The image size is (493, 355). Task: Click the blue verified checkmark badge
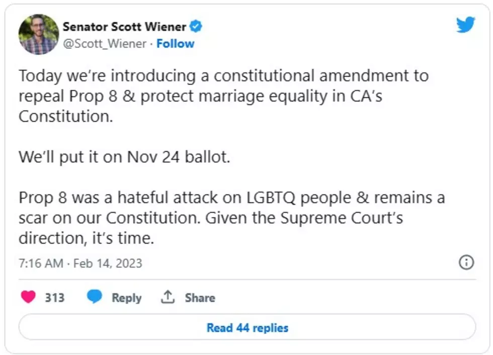196,26
